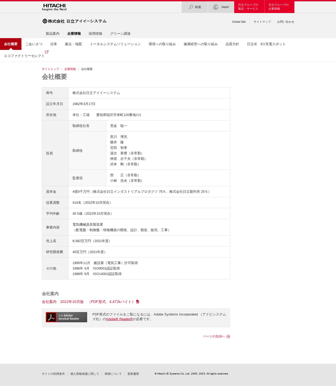Click the Get Adobe Acrobat Reader badge
The height and width of the screenshot is (386, 336).
pos(66,317)
